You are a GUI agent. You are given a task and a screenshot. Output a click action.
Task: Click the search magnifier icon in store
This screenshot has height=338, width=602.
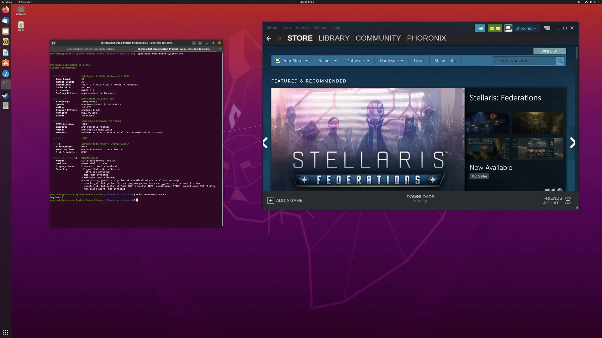pos(560,61)
